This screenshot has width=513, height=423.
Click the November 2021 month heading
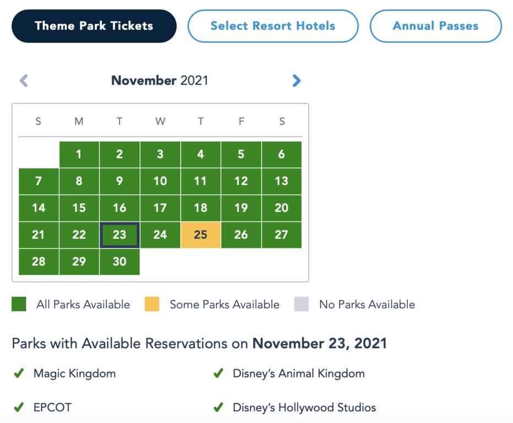[x=160, y=81]
